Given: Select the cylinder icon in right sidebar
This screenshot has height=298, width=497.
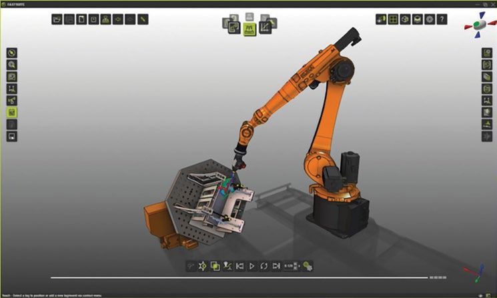Looking at the screenshot, I should click(487, 89).
